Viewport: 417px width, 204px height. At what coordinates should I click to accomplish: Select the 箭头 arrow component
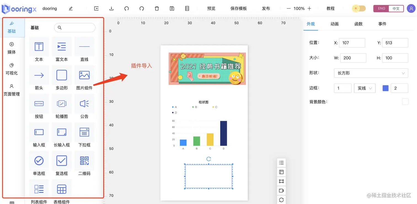coord(39,78)
